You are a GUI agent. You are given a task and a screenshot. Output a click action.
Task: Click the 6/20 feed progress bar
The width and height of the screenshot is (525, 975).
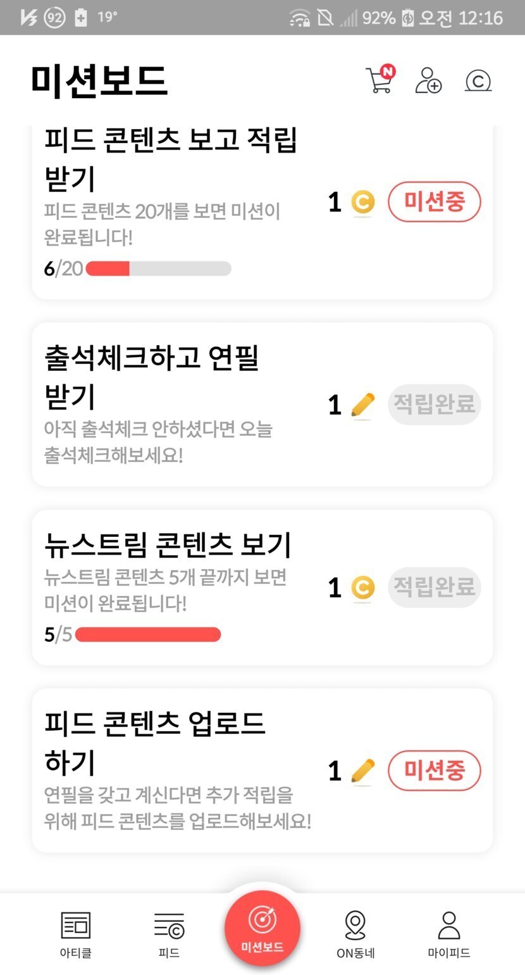[x=158, y=269]
